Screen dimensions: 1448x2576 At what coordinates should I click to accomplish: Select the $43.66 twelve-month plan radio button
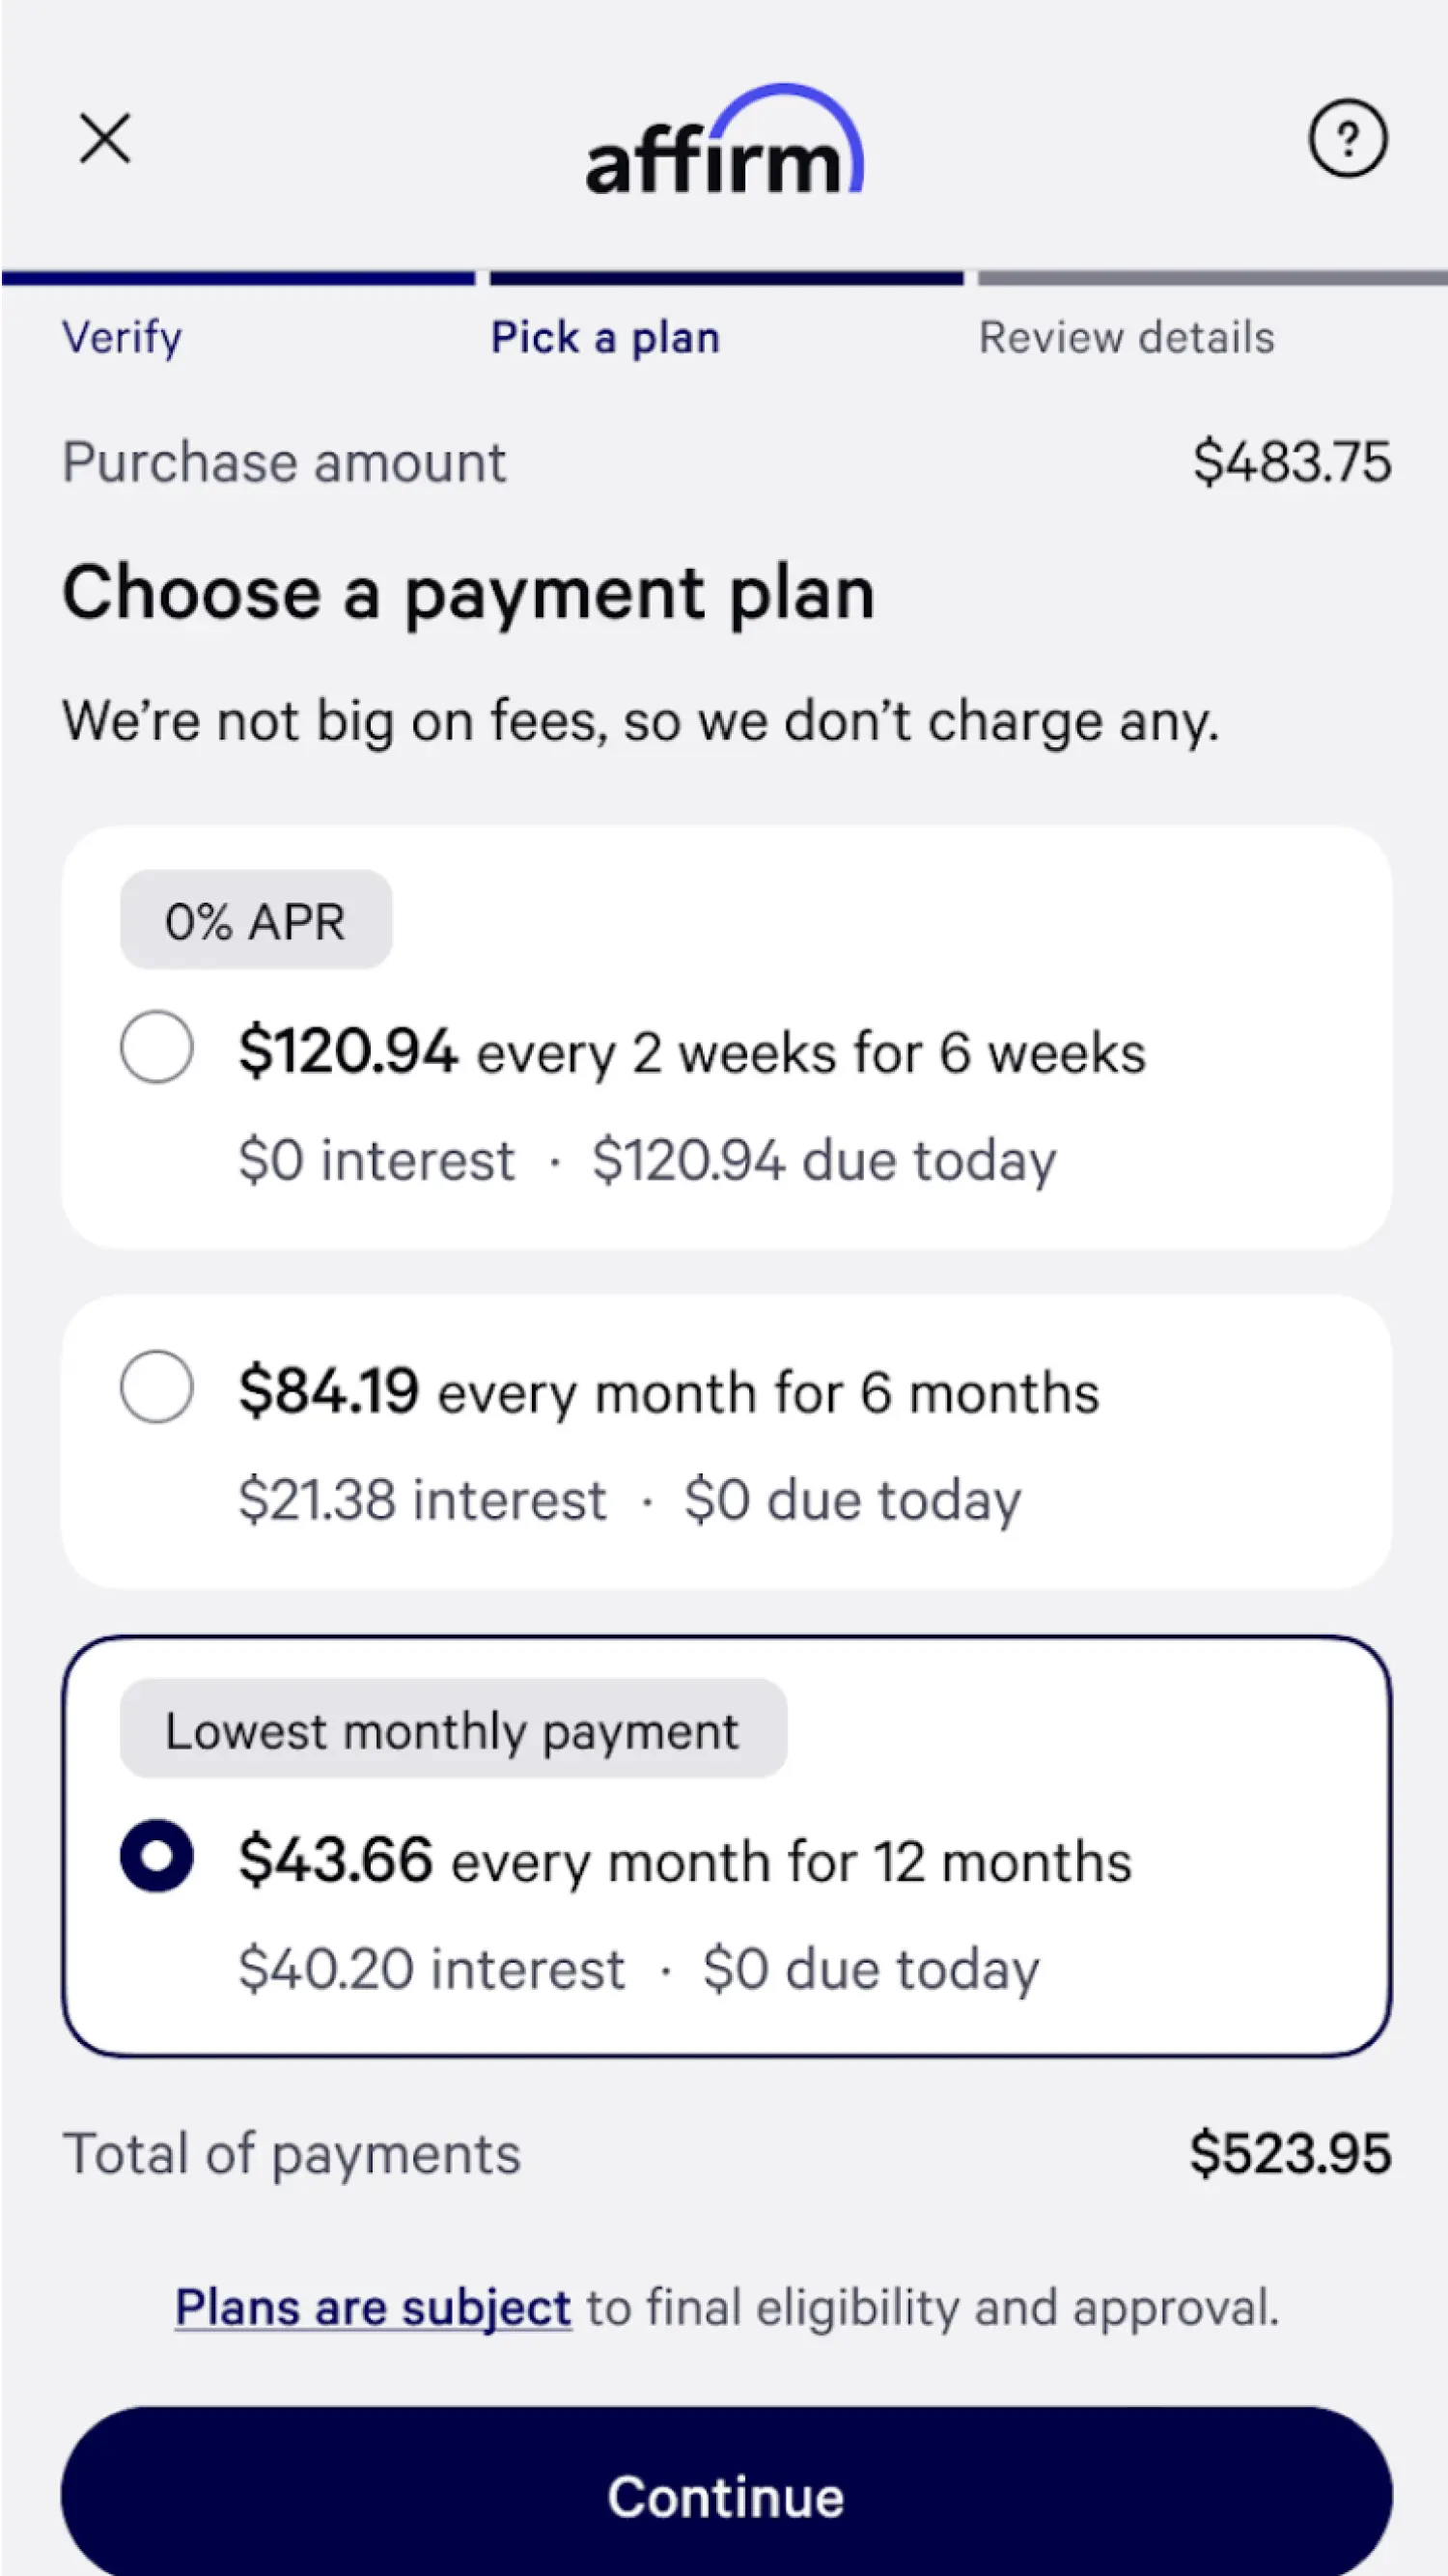157,1856
